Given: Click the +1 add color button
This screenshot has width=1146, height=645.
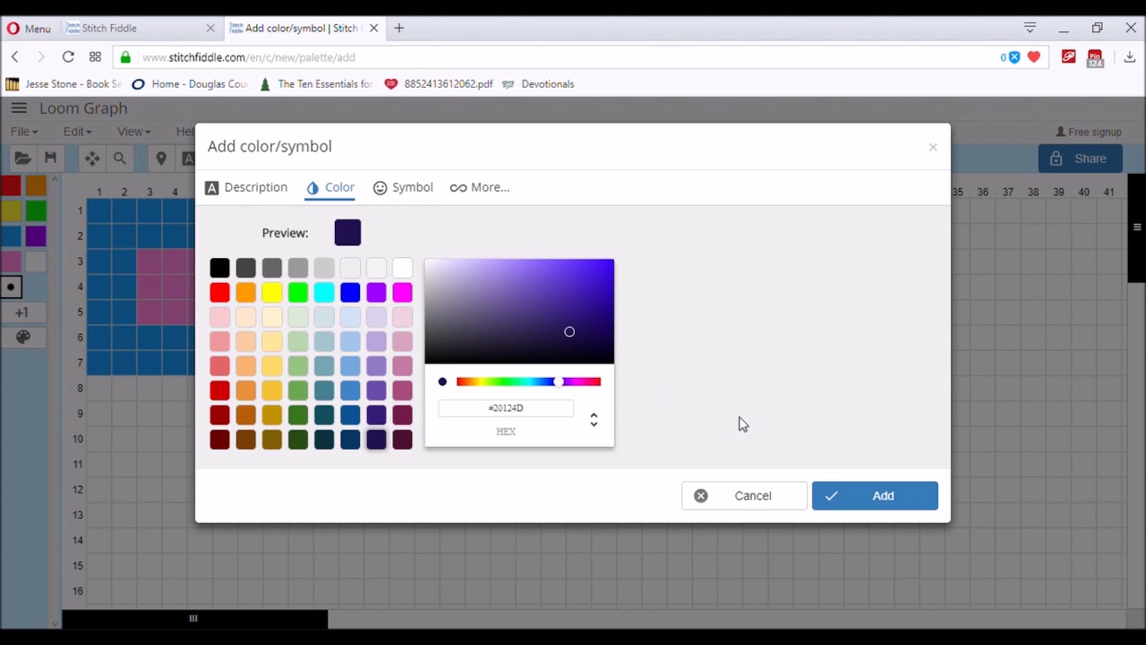Looking at the screenshot, I should (x=22, y=313).
